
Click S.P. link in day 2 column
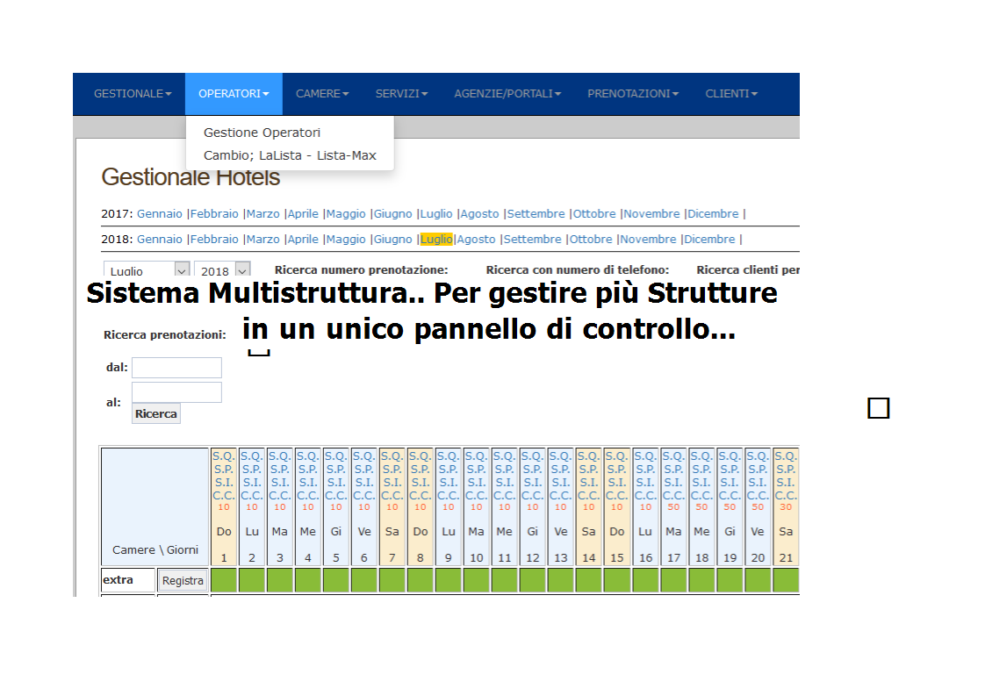(252, 470)
